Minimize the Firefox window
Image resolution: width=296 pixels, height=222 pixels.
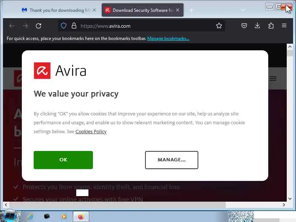tap(269, 7)
